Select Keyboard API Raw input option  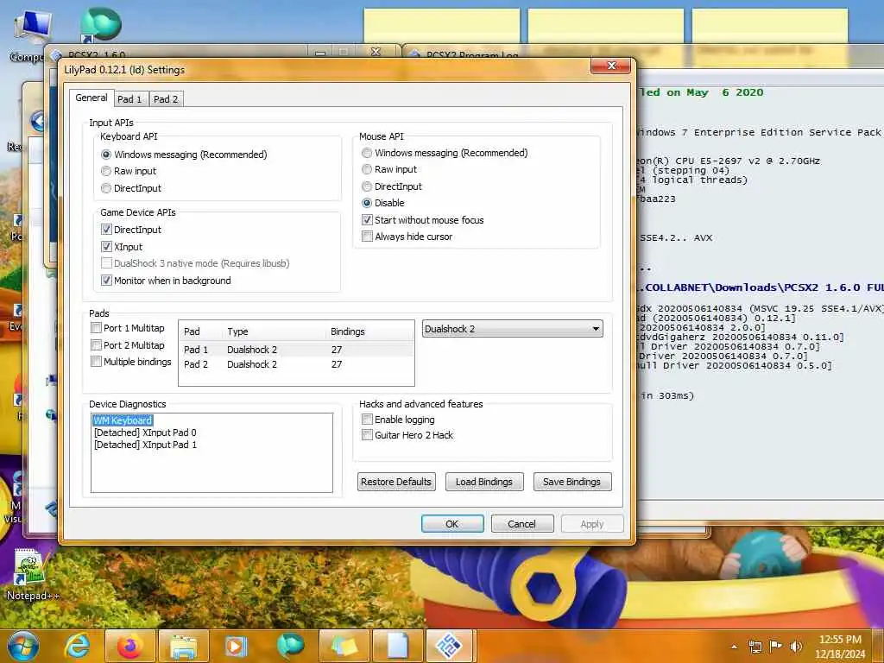click(x=129, y=171)
